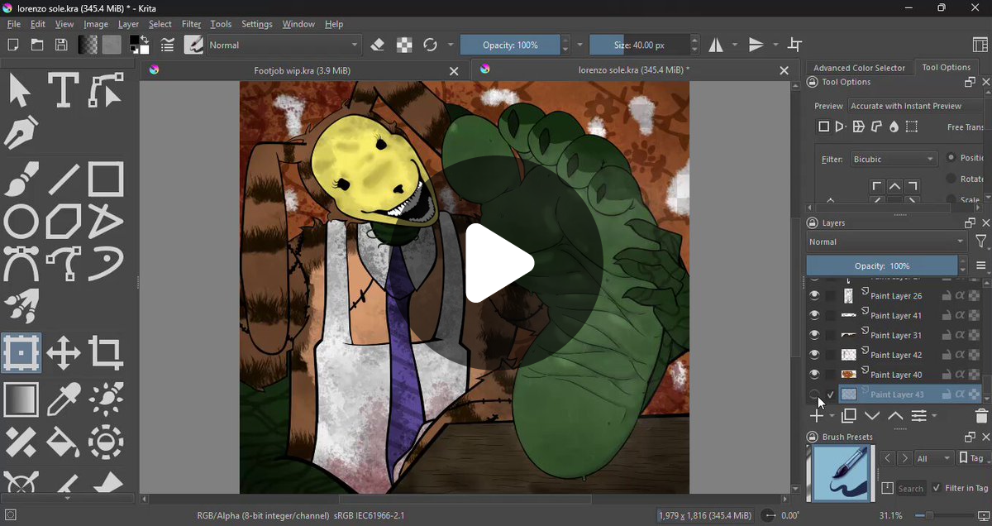This screenshot has height=526, width=992.
Task: Open the Layer menu
Action: point(128,24)
